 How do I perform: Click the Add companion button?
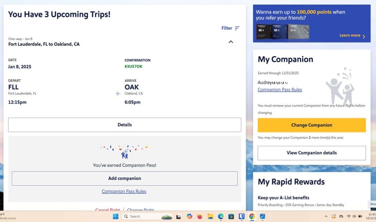124,178
